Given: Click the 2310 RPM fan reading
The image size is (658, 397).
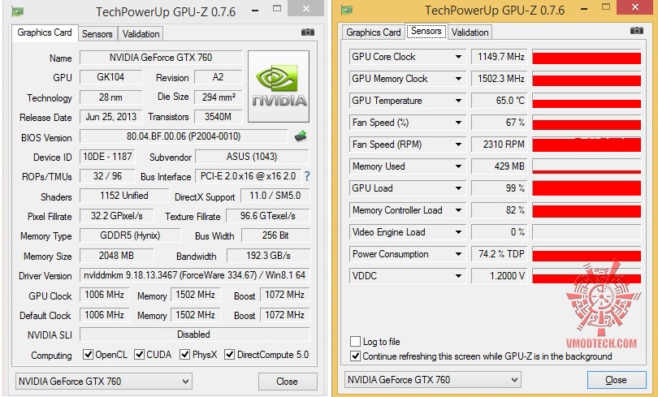Looking at the screenshot, I should [499, 145].
